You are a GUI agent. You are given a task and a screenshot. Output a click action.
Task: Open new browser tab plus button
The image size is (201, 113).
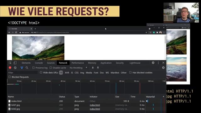[35, 29]
